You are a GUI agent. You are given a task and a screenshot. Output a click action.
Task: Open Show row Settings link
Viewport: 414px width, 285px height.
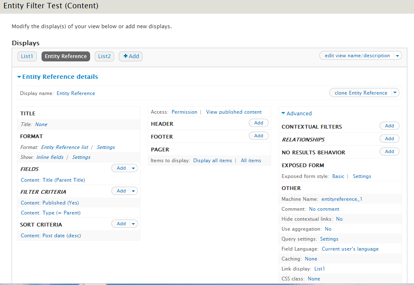click(x=81, y=157)
